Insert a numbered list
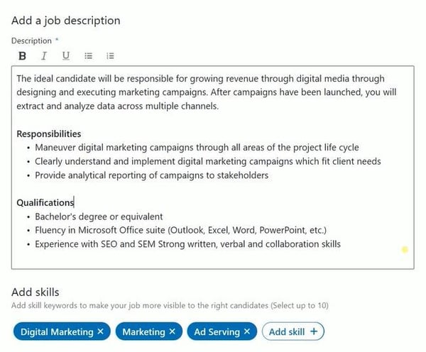Image resolution: width=426 pixels, height=352 pixels. click(110, 56)
